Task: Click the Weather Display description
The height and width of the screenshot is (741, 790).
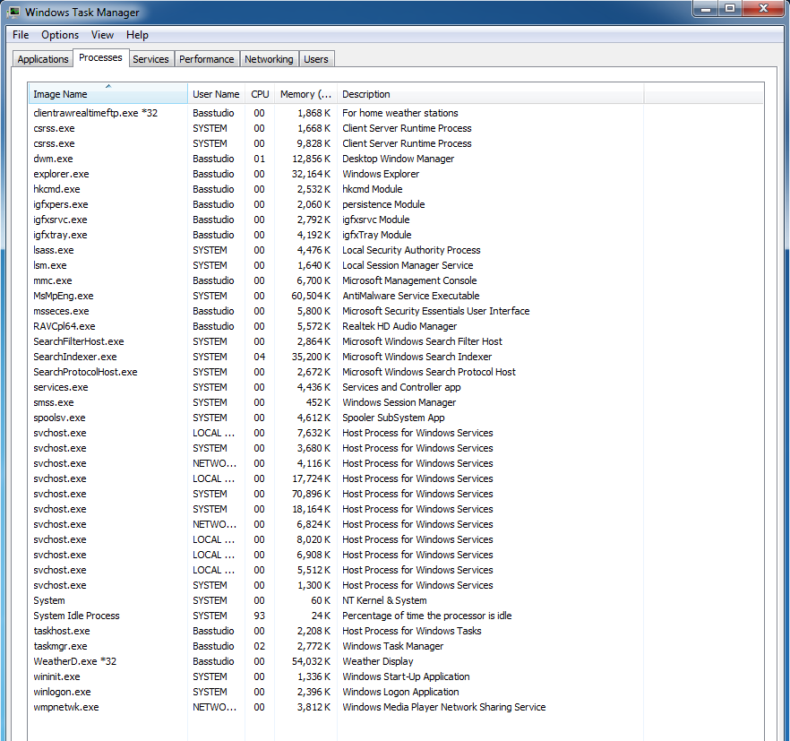Action: [x=377, y=661]
